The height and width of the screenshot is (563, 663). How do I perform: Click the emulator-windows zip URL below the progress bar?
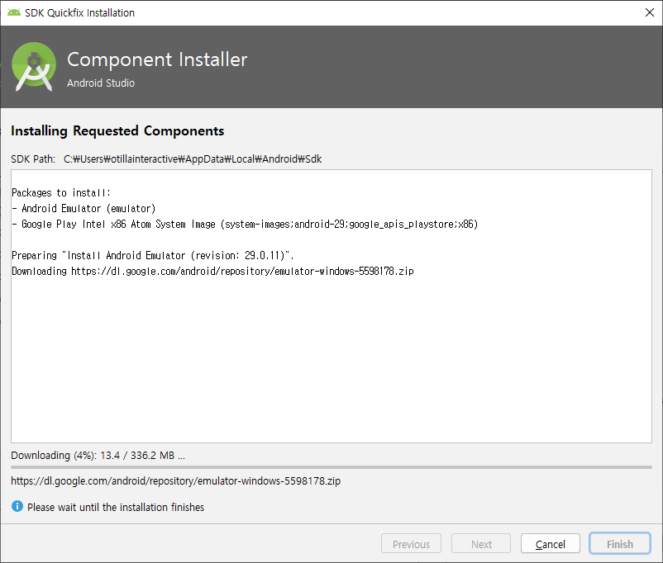coord(175,481)
